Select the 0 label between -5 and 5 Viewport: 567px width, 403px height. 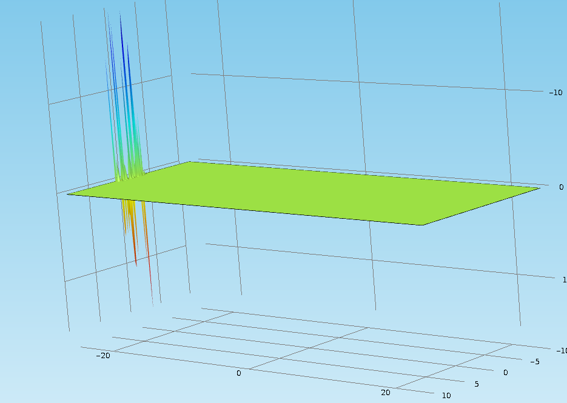tap(505, 373)
